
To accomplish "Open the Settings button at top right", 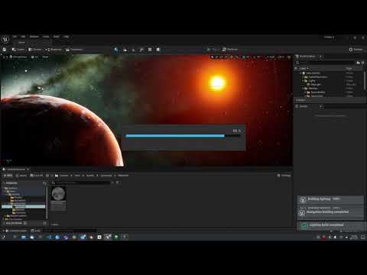I will pyautogui.click(x=356, y=50).
